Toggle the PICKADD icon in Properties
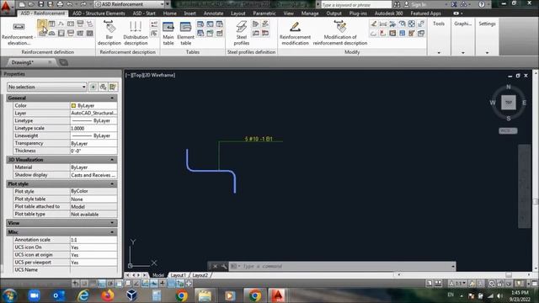The width and height of the screenshot is (539, 303). [x=93, y=87]
